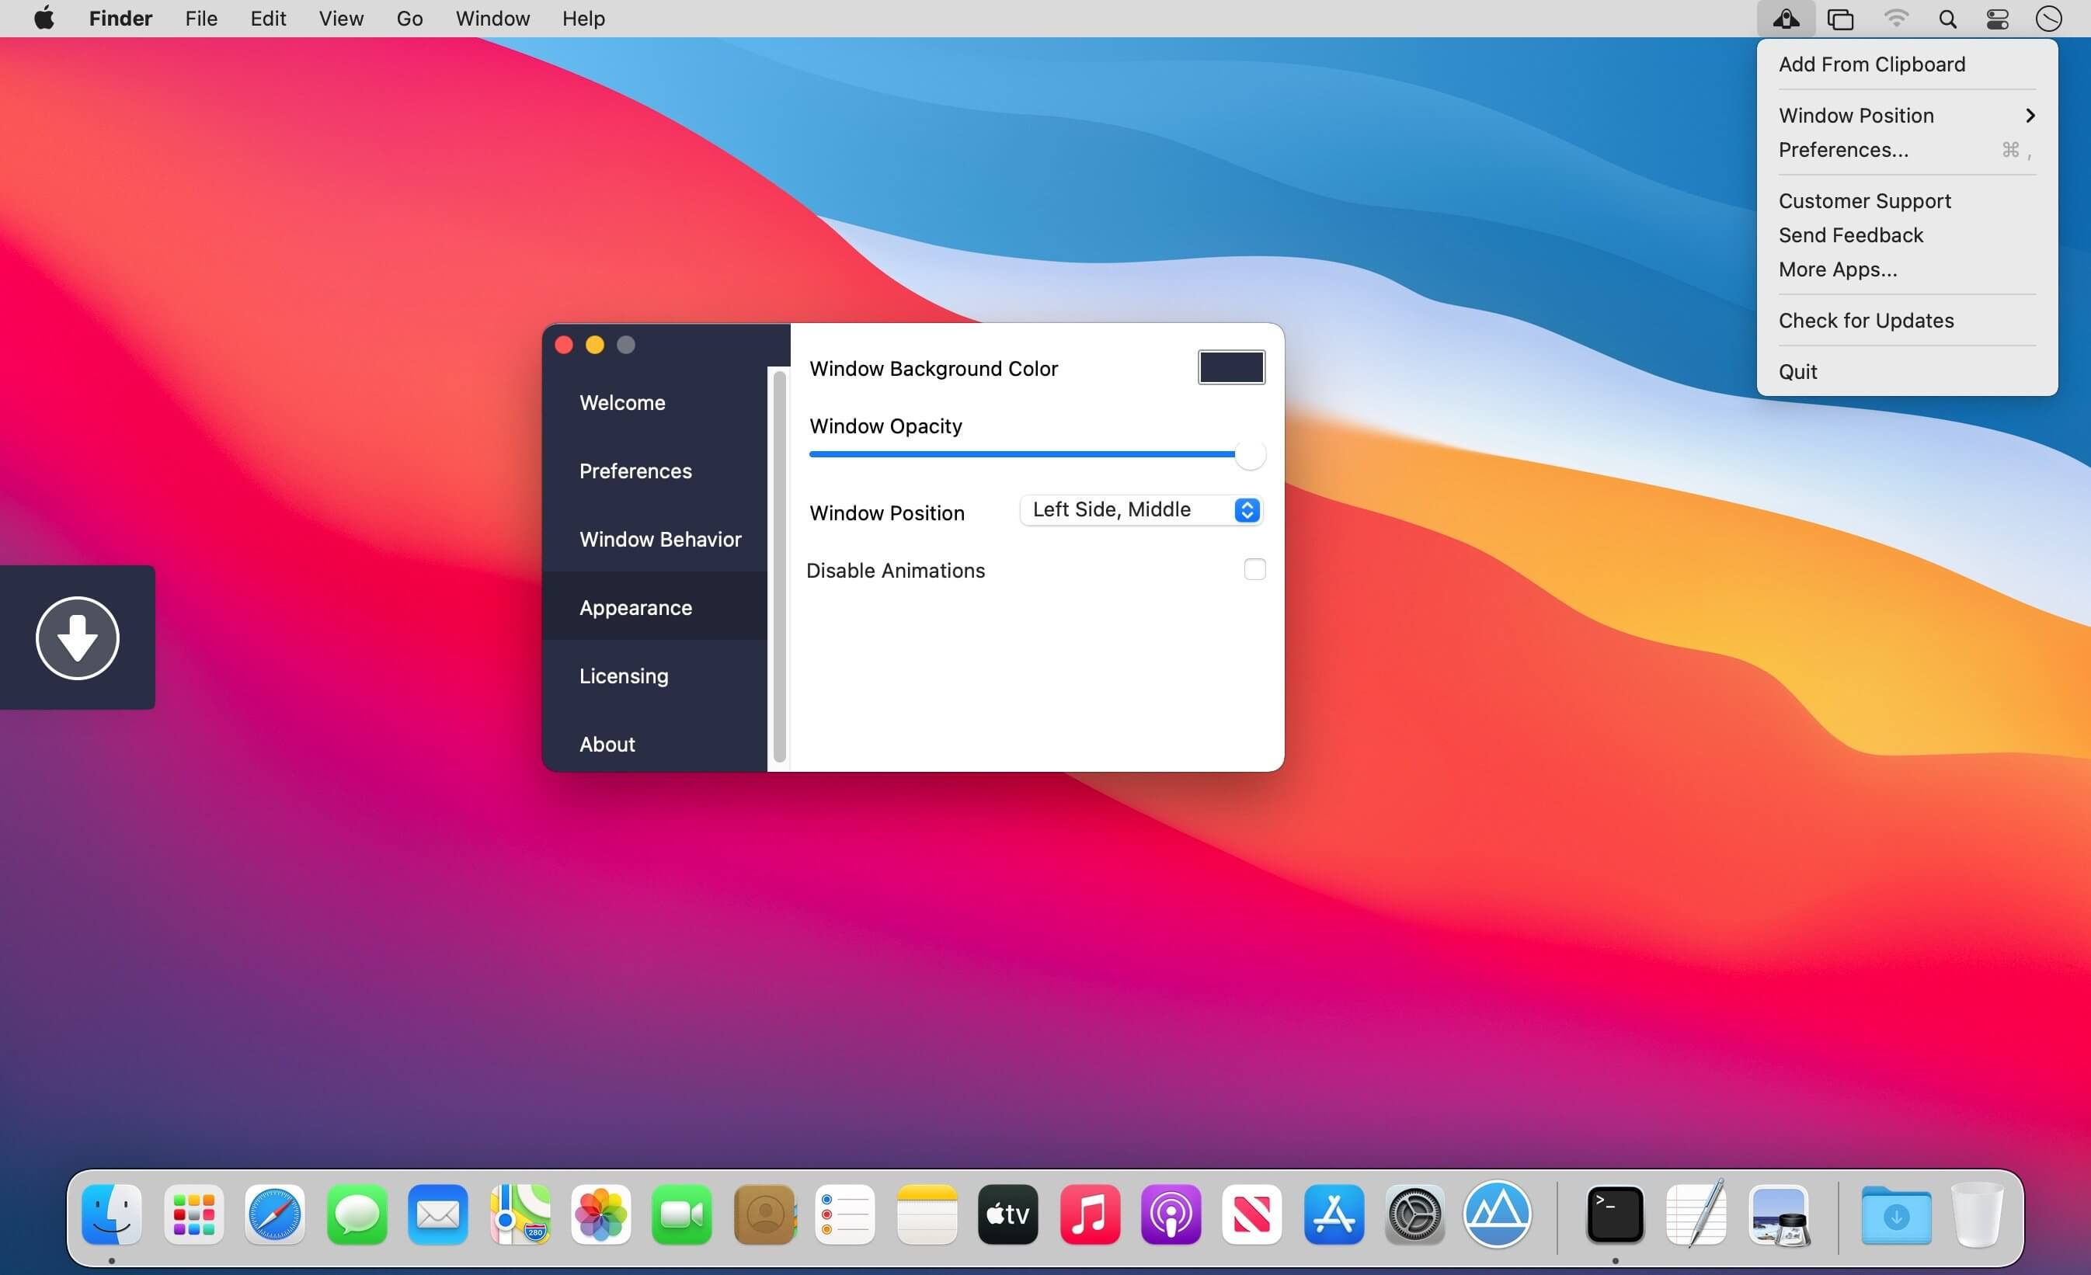Click the screen mirroring menu bar icon
This screenshot has height=1275, width=2091.
coord(1840,19)
